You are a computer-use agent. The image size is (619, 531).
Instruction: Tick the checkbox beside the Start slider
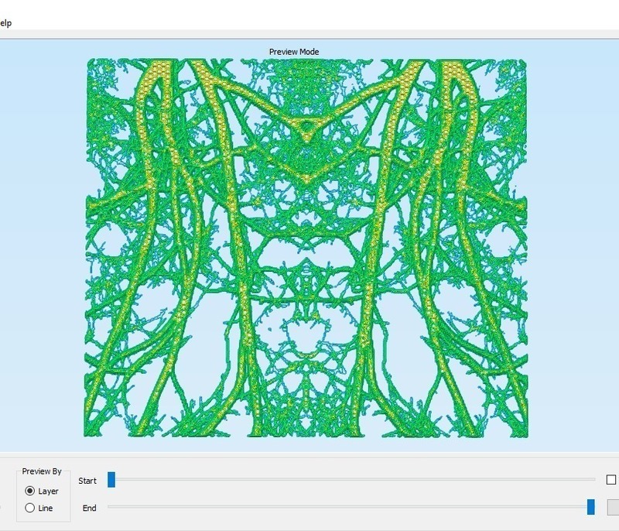point(611,480)
